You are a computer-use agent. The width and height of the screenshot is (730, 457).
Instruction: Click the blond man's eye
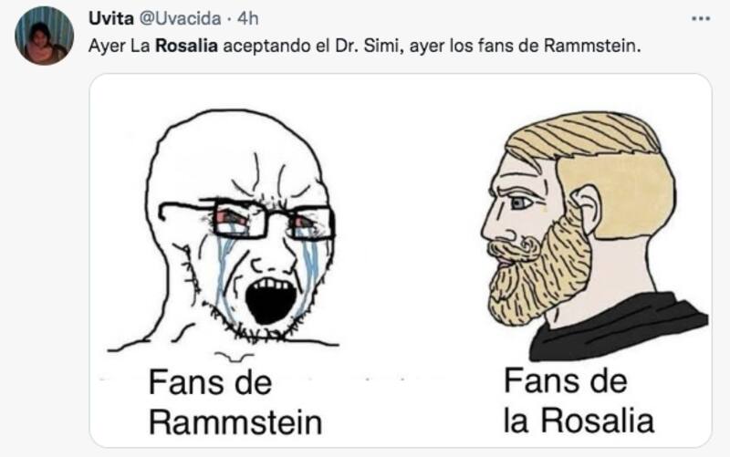tap(521, 203)
